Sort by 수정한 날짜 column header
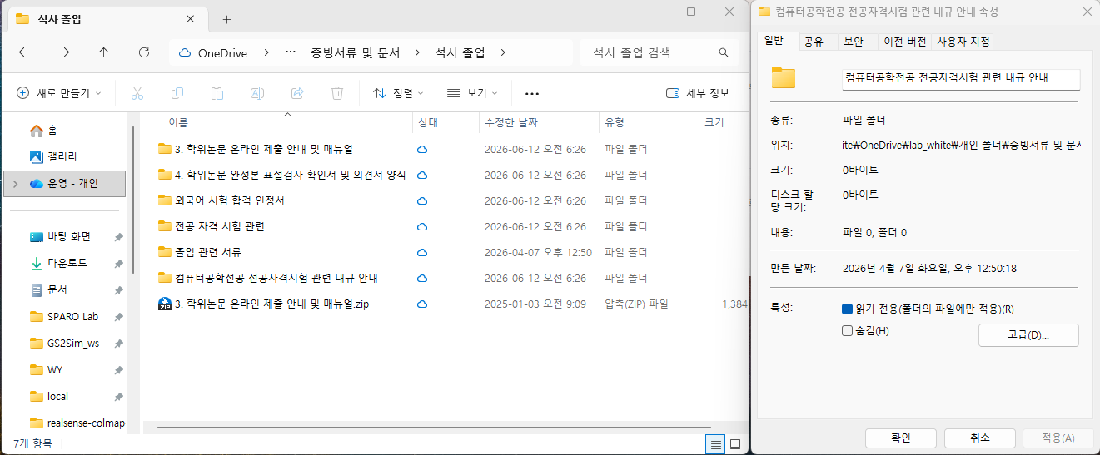Image resolution: width=1100 pixels, height=455 pixels. tap(540, 122)
